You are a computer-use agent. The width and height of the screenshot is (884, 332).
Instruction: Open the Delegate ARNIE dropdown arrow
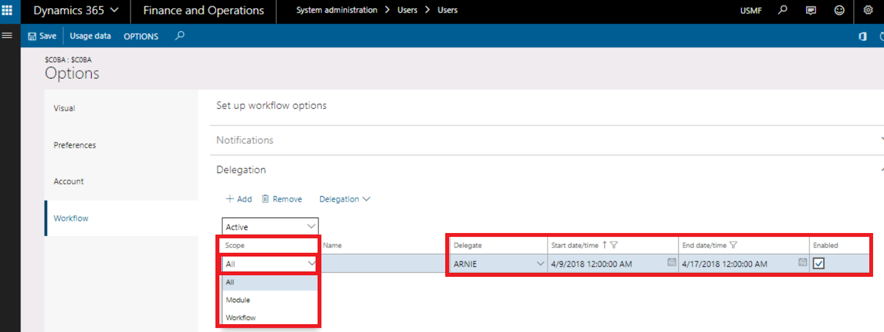pos(540,264)
